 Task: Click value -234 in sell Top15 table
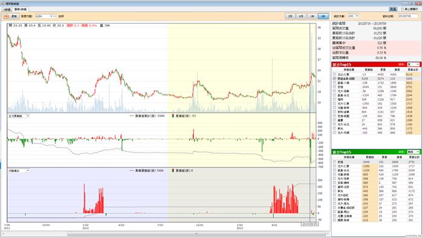click(x=366, y=212)
